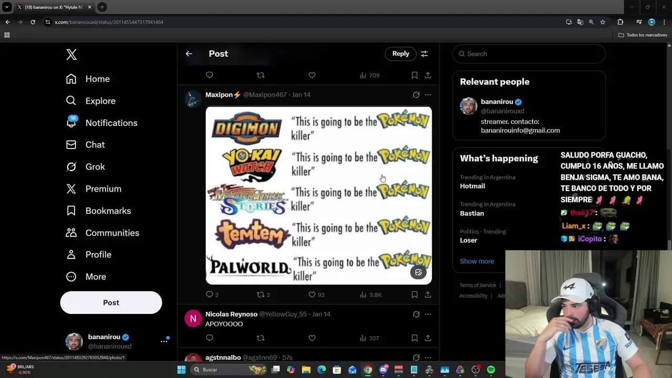Screen dimensions: 672x378
Task: Click the X logo in the sidebar
Action: pos(71,54)
